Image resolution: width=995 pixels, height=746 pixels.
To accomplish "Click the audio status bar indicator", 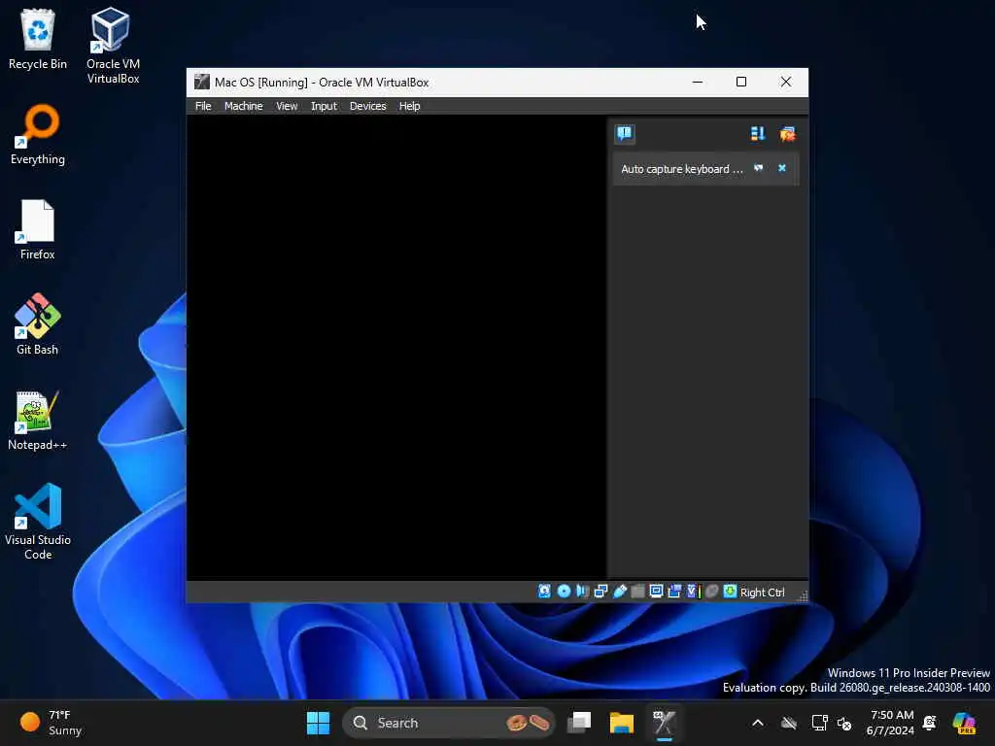I will pyautogui.click(x=582, y=592).
